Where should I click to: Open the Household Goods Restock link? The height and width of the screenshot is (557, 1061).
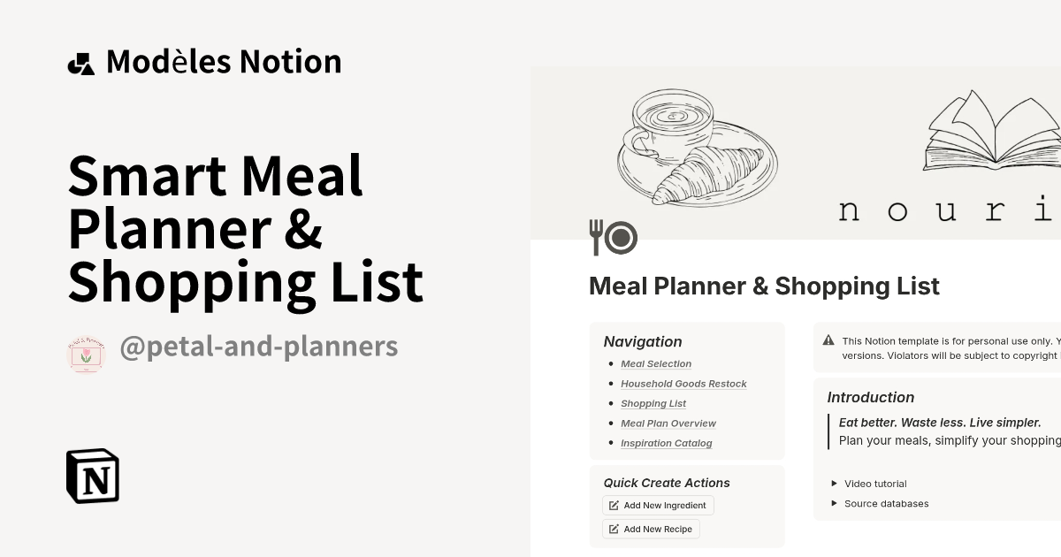point(683,384)
